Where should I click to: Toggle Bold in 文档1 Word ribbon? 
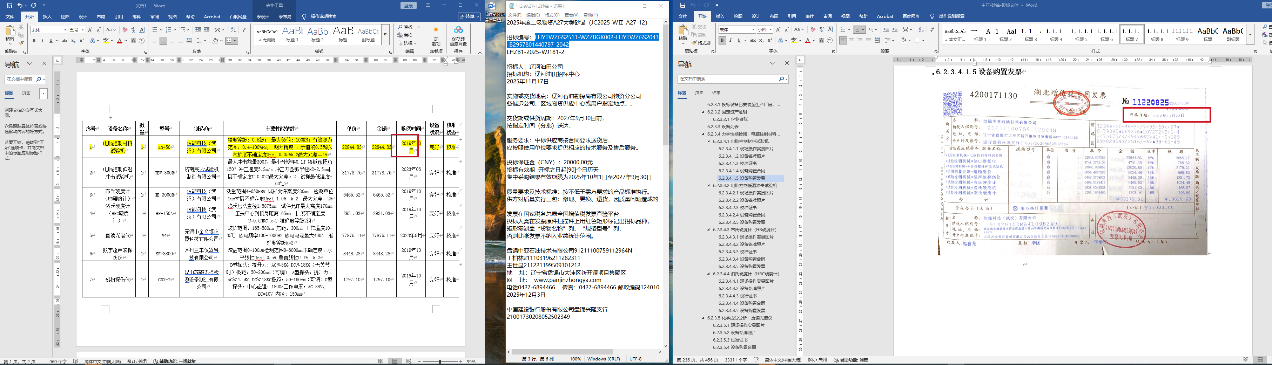tap(34, 41)
